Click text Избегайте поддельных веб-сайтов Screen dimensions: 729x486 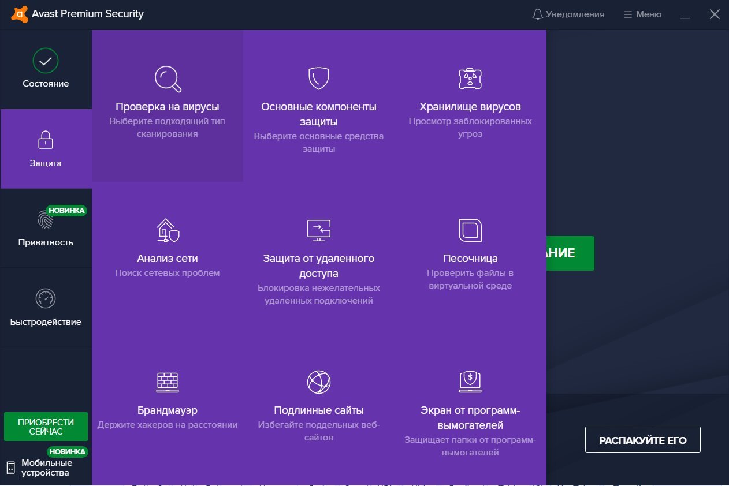click(x=319, y=431)
